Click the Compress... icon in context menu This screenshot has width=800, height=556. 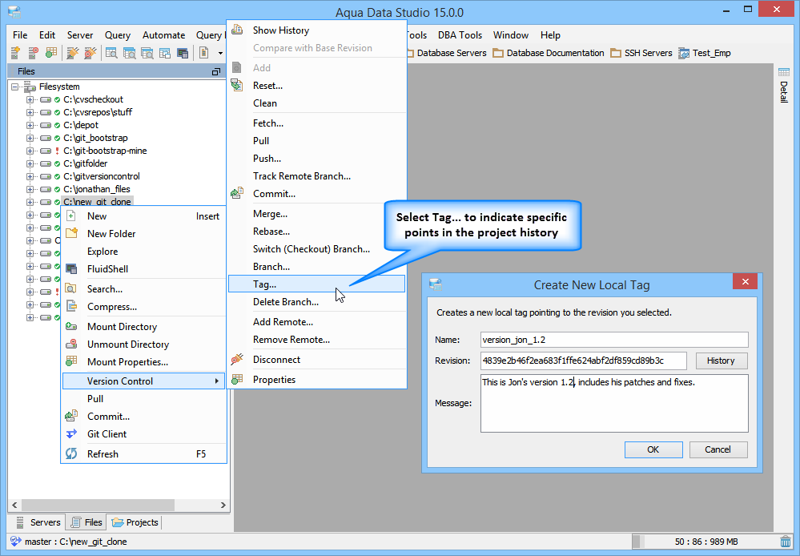click(x=71, y=306)
